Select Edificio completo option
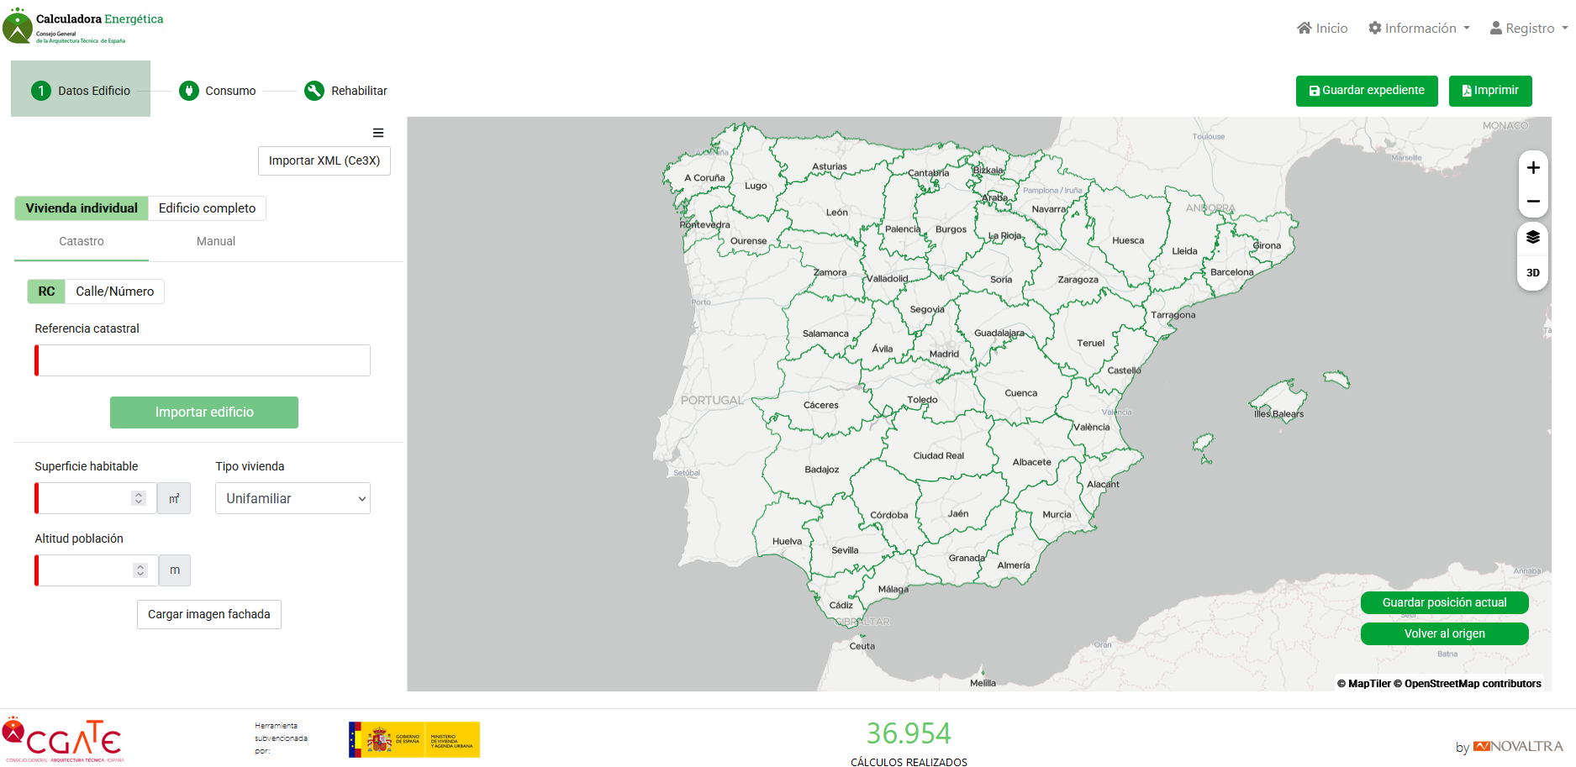1576x767 pixels. (x=208, y=208)
